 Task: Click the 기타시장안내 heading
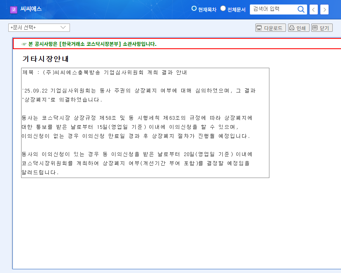(x=46, y=59)
